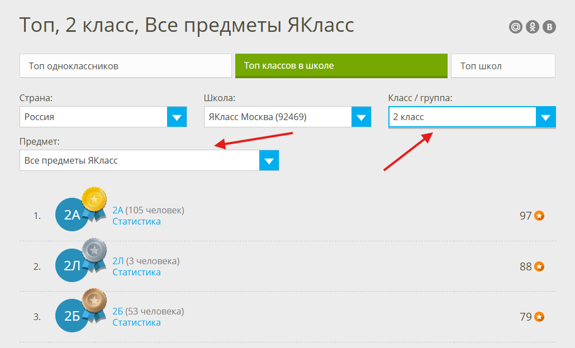575x348 pixels.
Task: Click the bronze medal on 2Б
Action: click(x=94, y=305)
